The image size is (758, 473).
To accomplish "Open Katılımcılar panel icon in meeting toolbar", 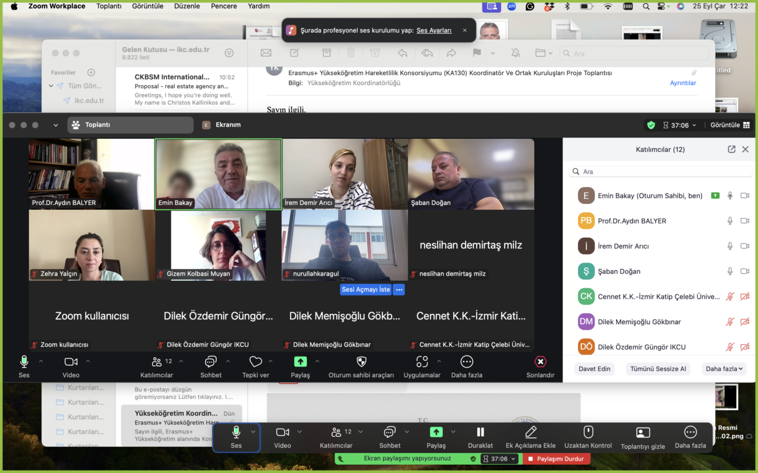I will [x=157, y=362].
